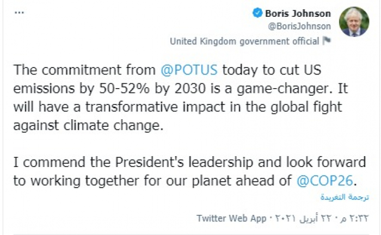The image size is (381, 235).
Task: Click the United Kingdom government official label
Action: pos(244,41)
